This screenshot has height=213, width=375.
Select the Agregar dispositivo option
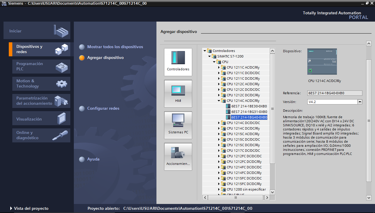(x=105, y=58)
